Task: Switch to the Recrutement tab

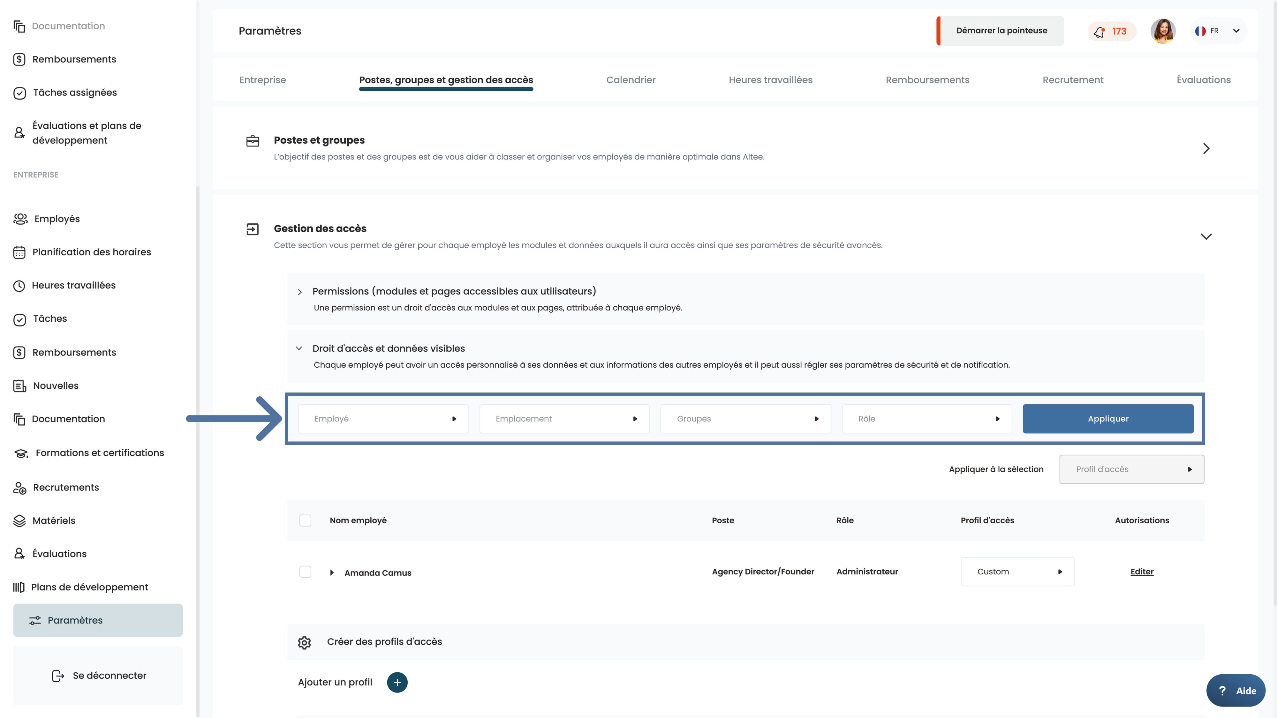Action: [1073, 80]
